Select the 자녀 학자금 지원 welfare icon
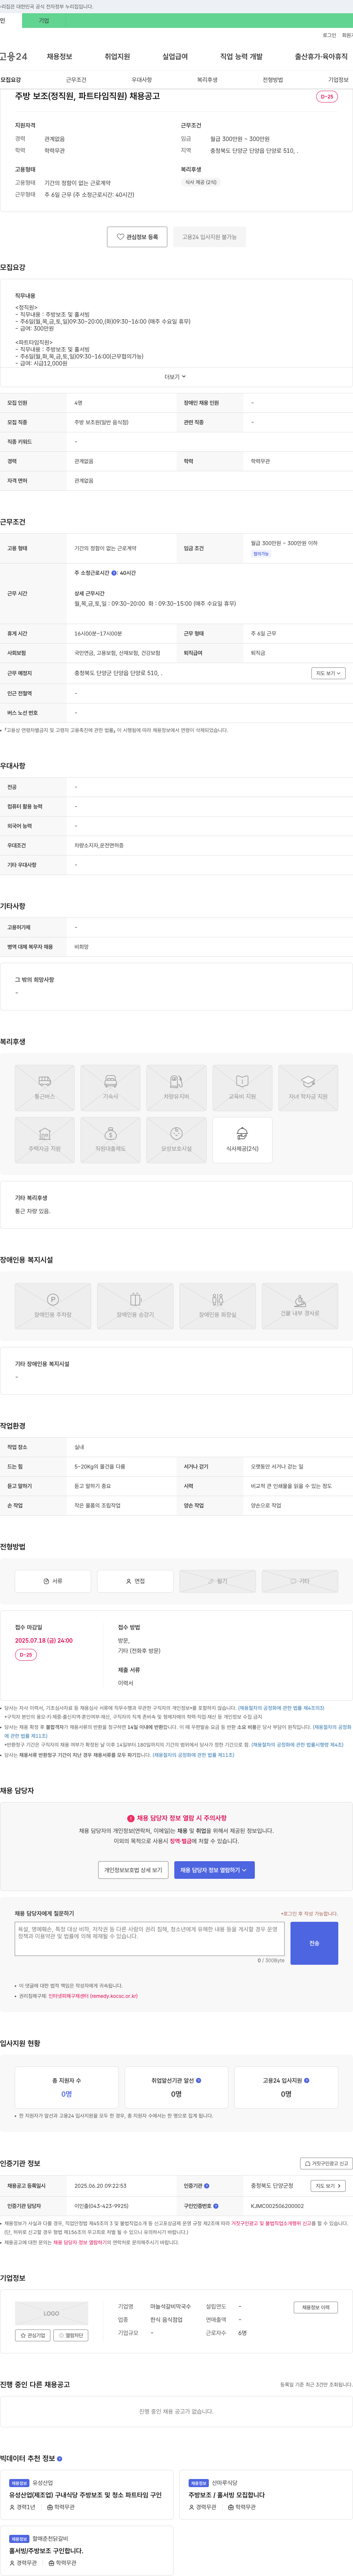353x2576 pixels. tap(308, 1088)
